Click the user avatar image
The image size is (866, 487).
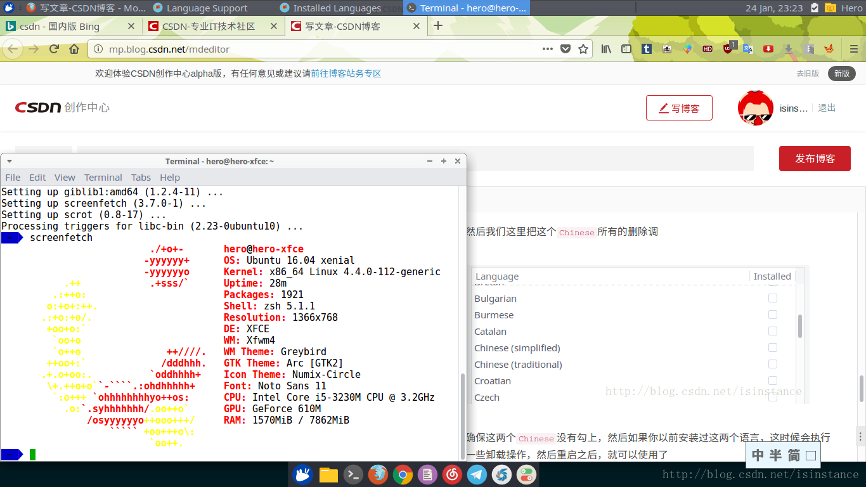click(756, 108)
